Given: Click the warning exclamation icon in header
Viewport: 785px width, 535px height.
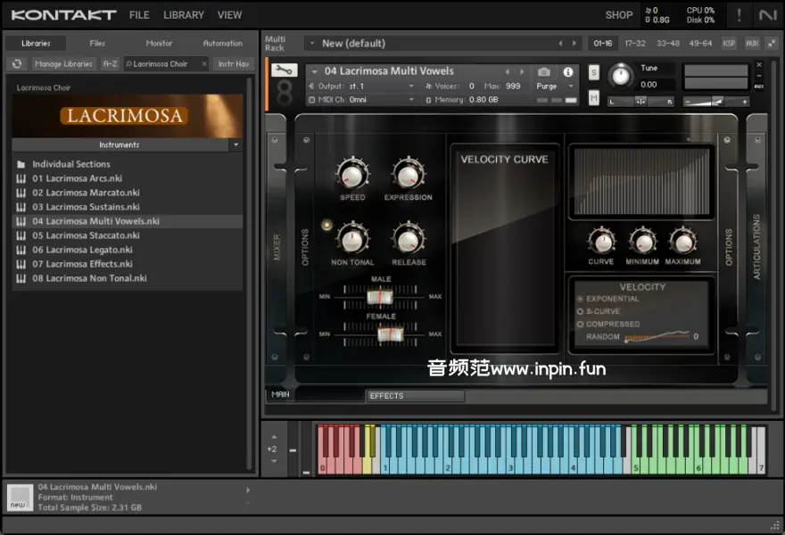Looking at the screenshot, I should coord(739,15).
